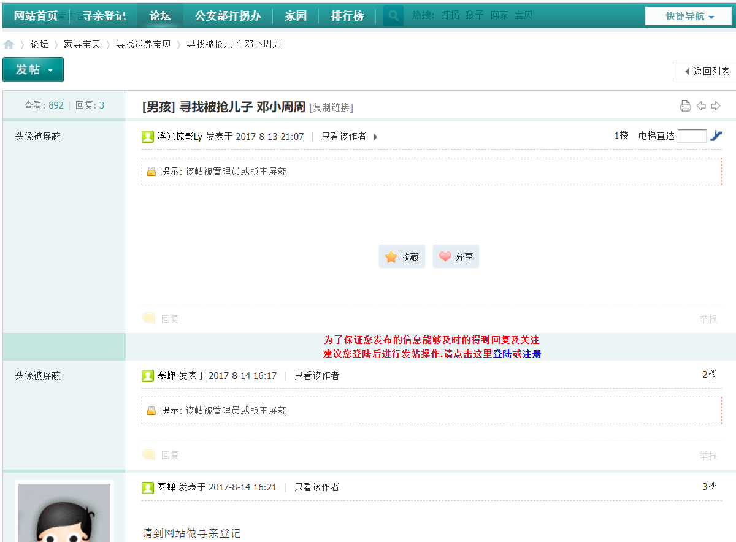Screen dimensions: 736x542
Task: Open the 论坛 tab in top navigation
Action: [161, 16]
